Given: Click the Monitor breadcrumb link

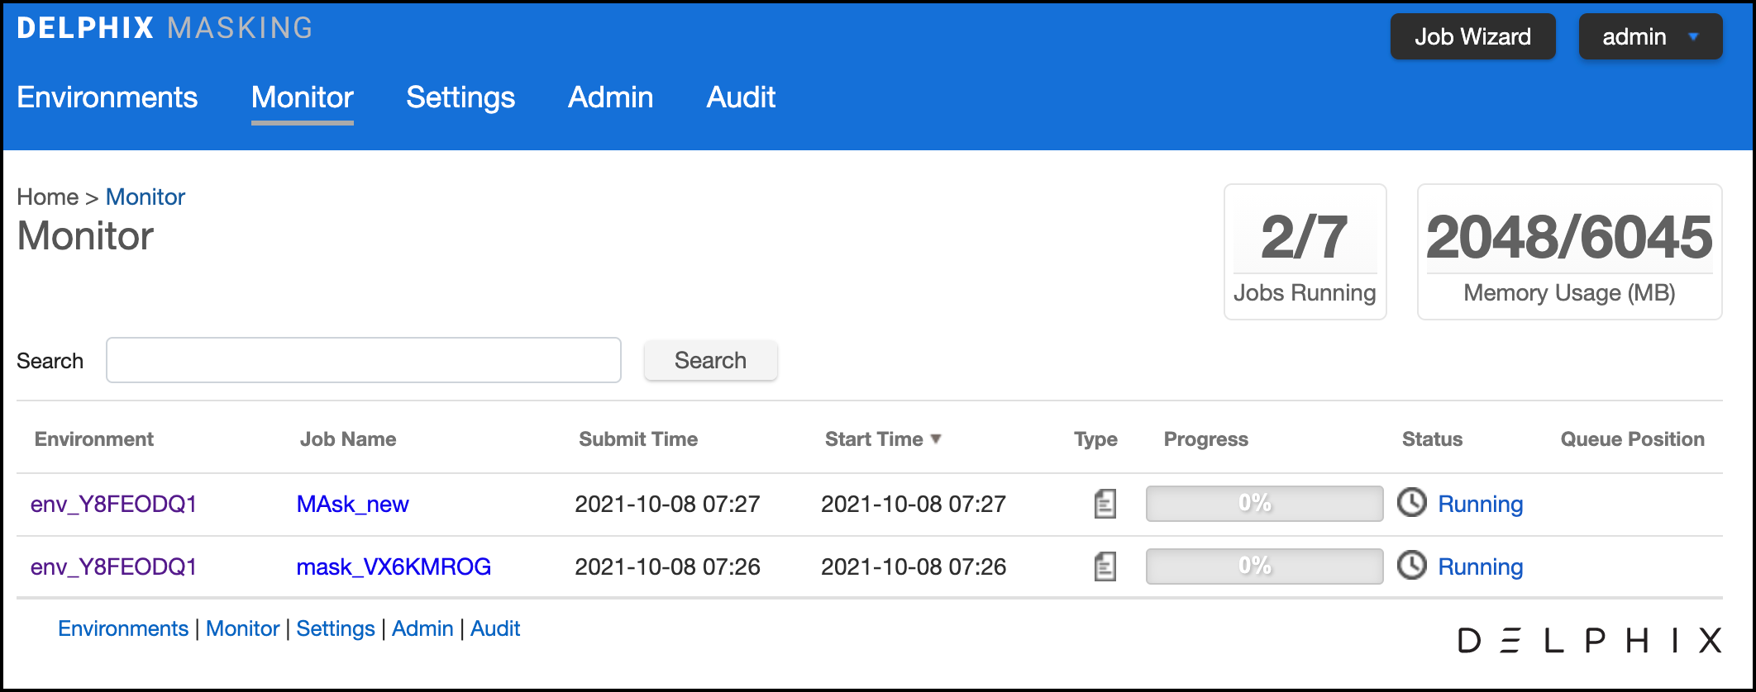Looking at the screenshot, I should [x=146, y=197].
